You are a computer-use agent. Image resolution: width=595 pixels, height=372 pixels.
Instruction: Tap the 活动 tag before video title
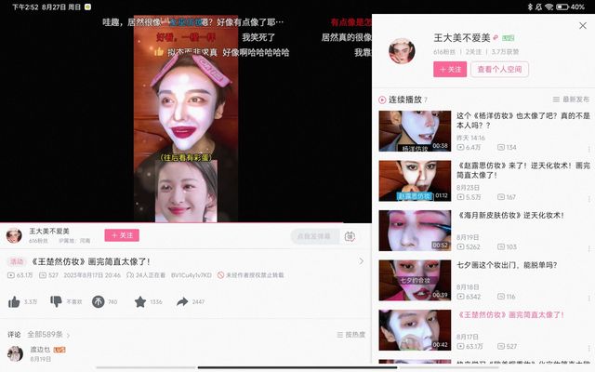[17, 261]
